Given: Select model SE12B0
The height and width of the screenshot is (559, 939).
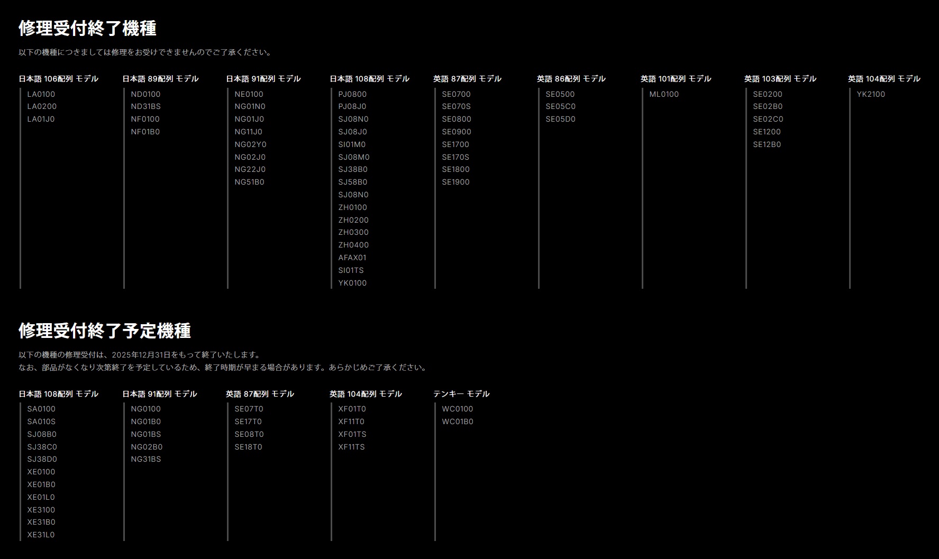Looking at the screenshot, I should point(767,144).
